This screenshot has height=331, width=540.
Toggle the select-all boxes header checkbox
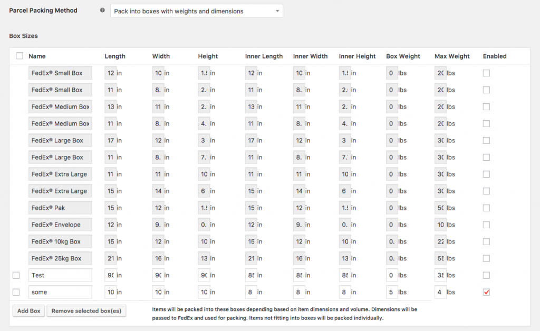click(x=20, y=56)
